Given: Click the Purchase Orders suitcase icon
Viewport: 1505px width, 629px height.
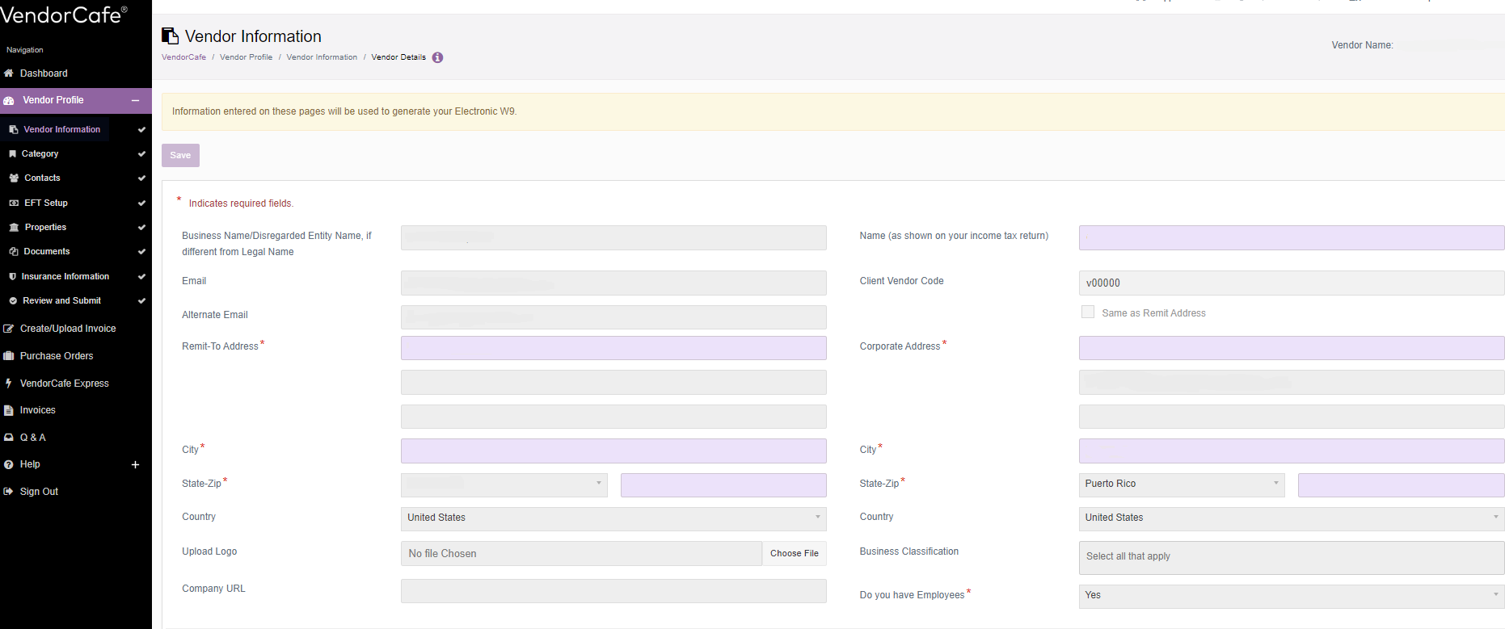Looking at the screenshot, I should click(9, 356).
